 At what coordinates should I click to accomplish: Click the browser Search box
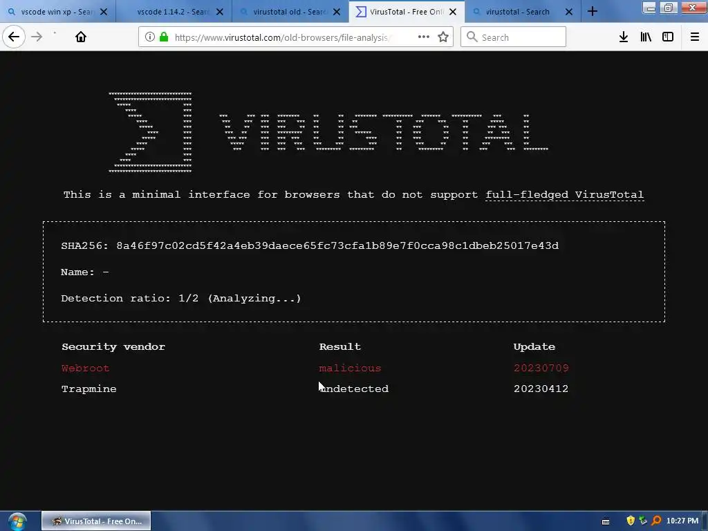point(514,37)
